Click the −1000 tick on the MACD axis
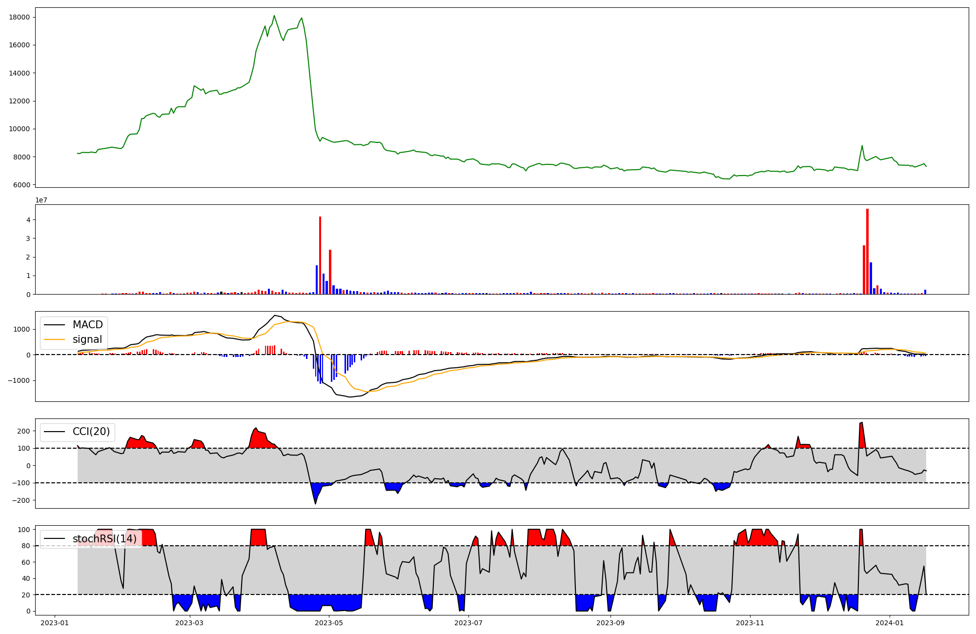Viewport: 976px width, 634px height. 19,380
